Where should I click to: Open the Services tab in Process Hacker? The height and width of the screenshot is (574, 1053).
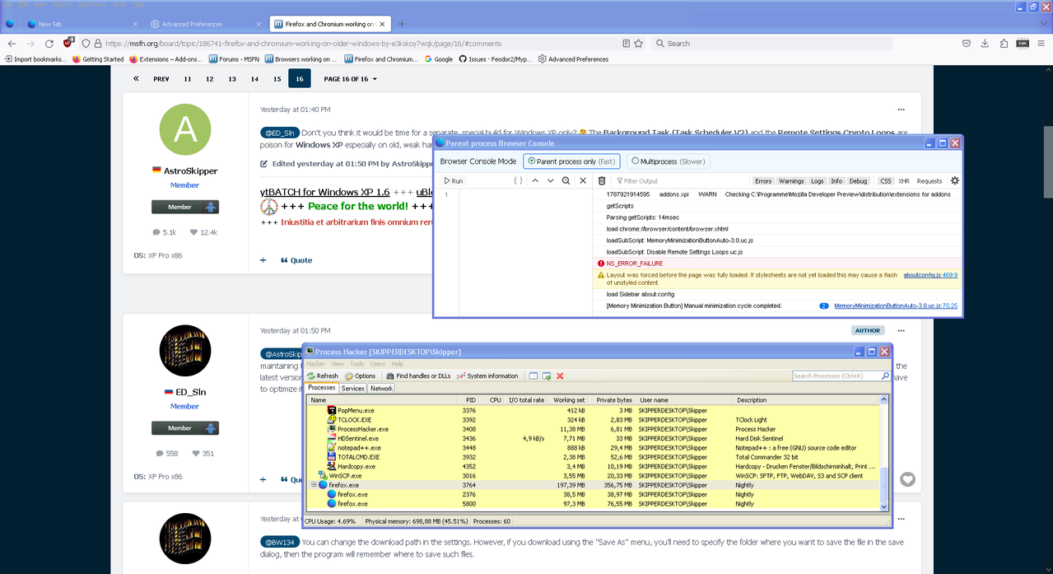tap(353, 388)
